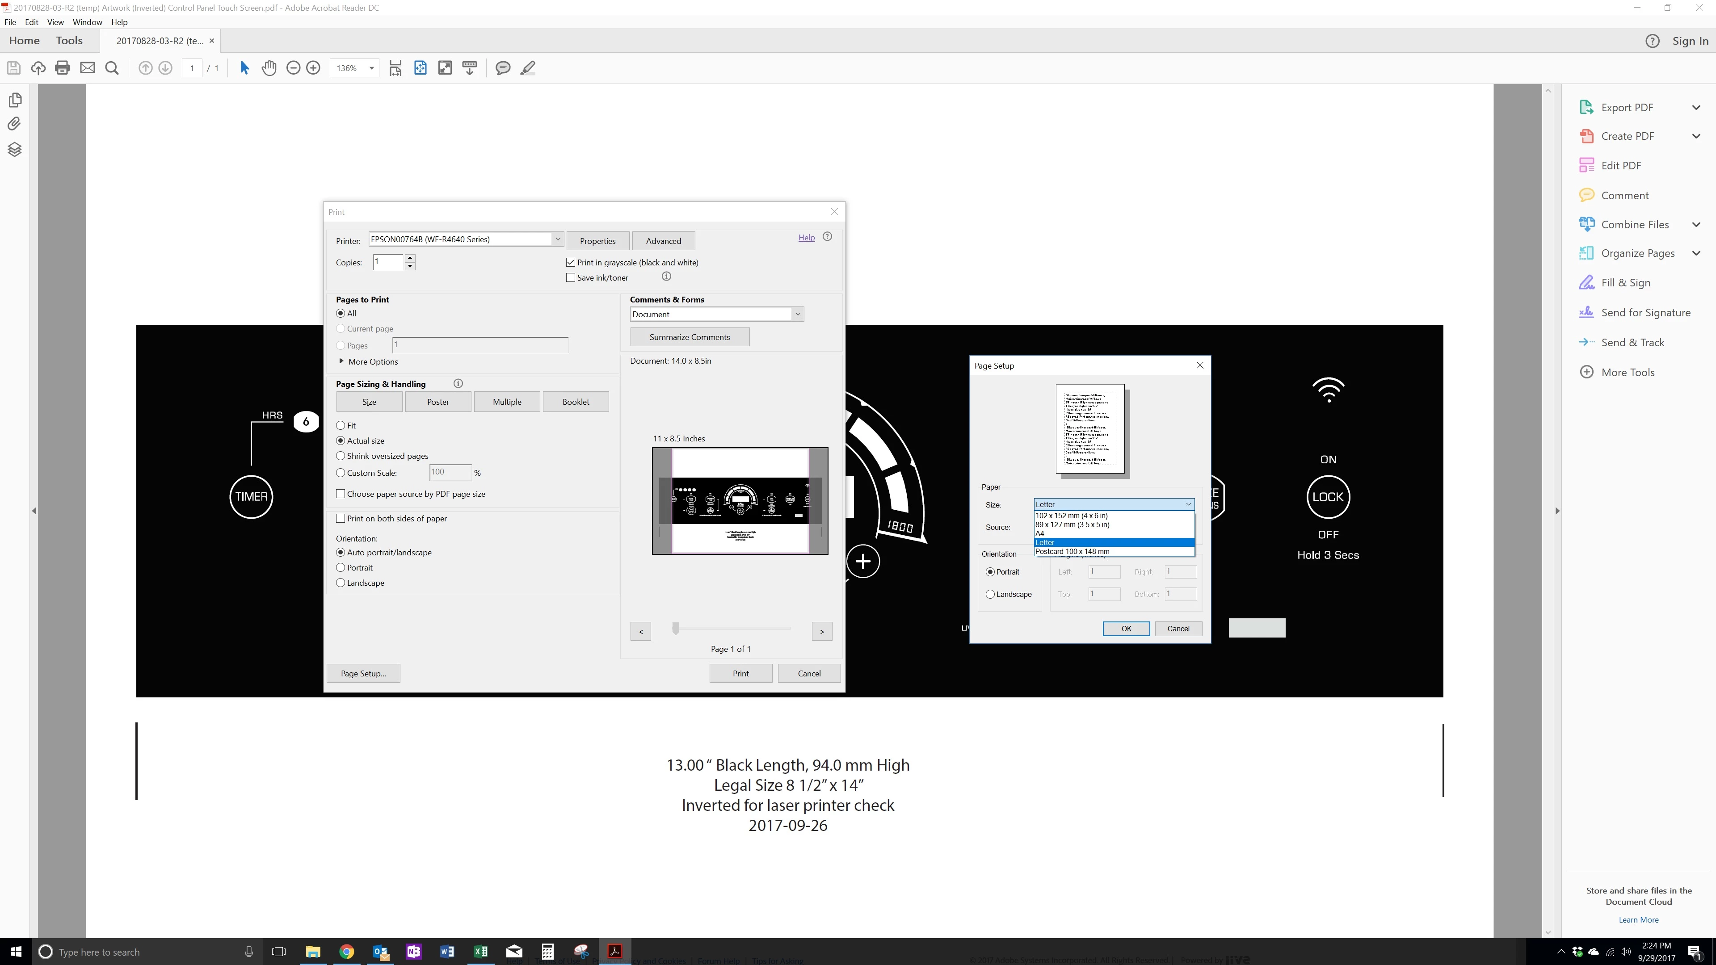Uncheck Print in grayscale checkbox
The height and width of the screenshot is (965, 1716).
pyautogui.click(x=571, y=262)
